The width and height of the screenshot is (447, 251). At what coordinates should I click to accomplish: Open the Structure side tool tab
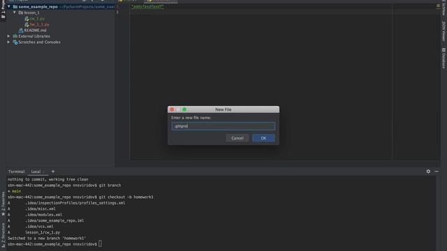(x=3, y=235)
